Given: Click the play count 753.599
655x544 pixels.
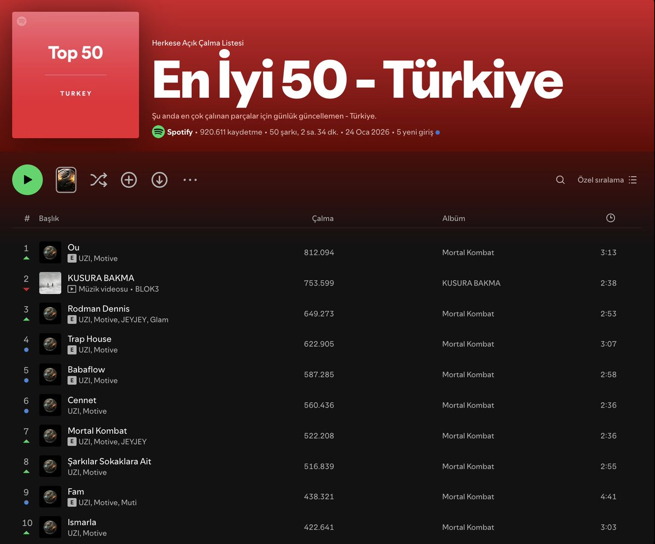Looking at the screenshot, I should click(x=319, y=283).
